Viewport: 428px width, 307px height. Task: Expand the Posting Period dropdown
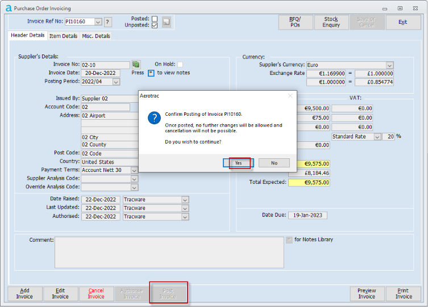pos(116,82)
